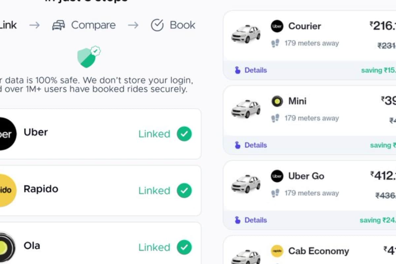Screen dimensions: 396x264
Task: Select the Book step label
Action: point(182,24)
